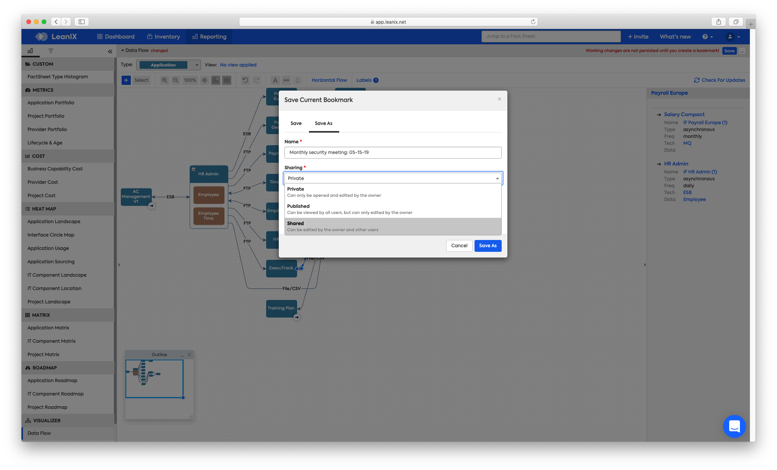Click the Select tool button

(x=141, y=80)
